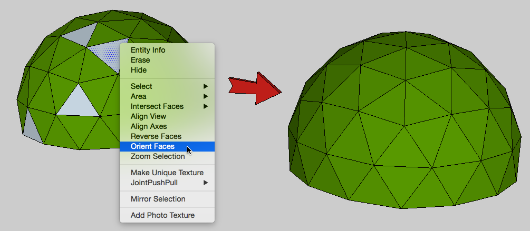This screenshot has width=530, height=231.
Task: Expand the arrow beside Intersect Faces
Action: [206, 106]
